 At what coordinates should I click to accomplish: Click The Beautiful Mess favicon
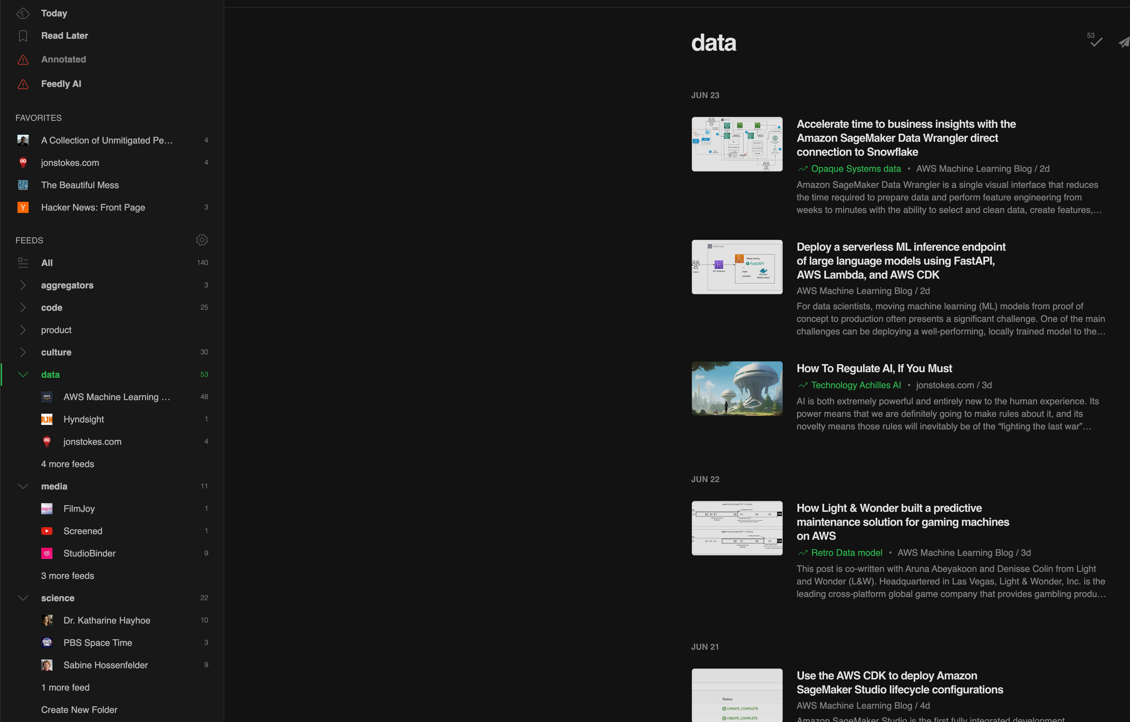click(x=23, y=185)
